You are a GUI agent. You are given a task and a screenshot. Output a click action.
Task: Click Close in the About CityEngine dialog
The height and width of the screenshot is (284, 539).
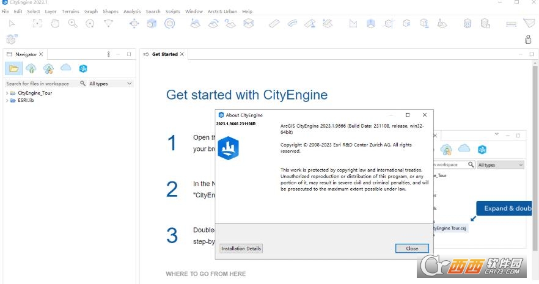coord(412,249)
